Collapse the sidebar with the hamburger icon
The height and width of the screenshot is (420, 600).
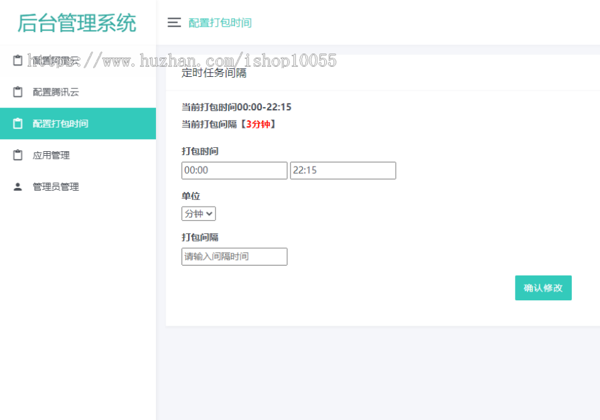(x=174, y=22)
